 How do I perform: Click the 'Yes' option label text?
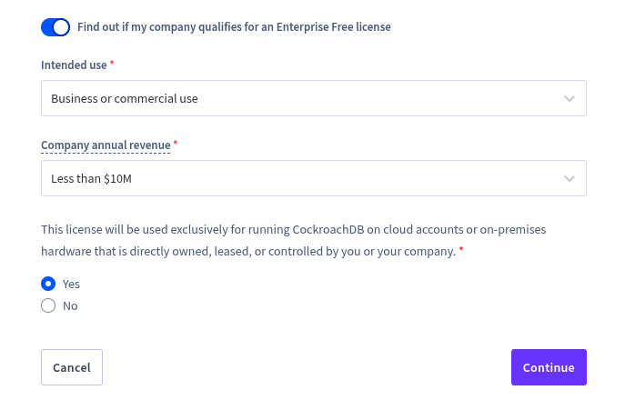pos(71,284)
